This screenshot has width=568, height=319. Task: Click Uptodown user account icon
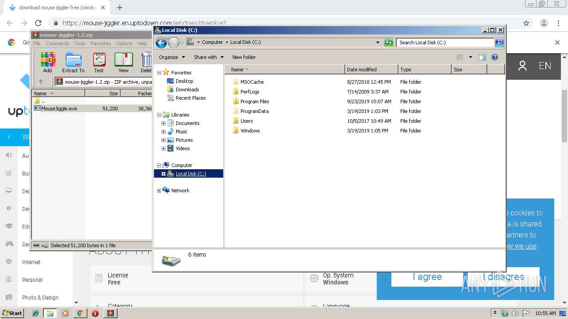(x=522, y=66)
